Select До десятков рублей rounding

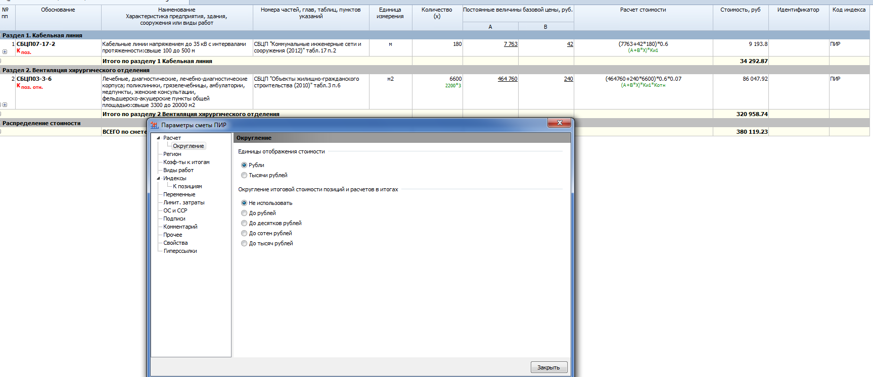[244, 223]
